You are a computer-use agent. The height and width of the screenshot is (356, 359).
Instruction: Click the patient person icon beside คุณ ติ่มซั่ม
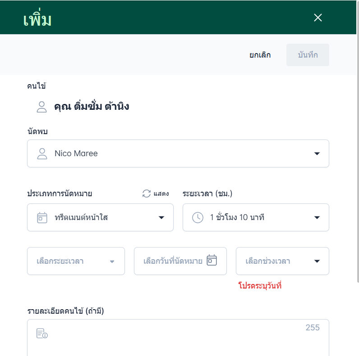click(x=42, y=107)
